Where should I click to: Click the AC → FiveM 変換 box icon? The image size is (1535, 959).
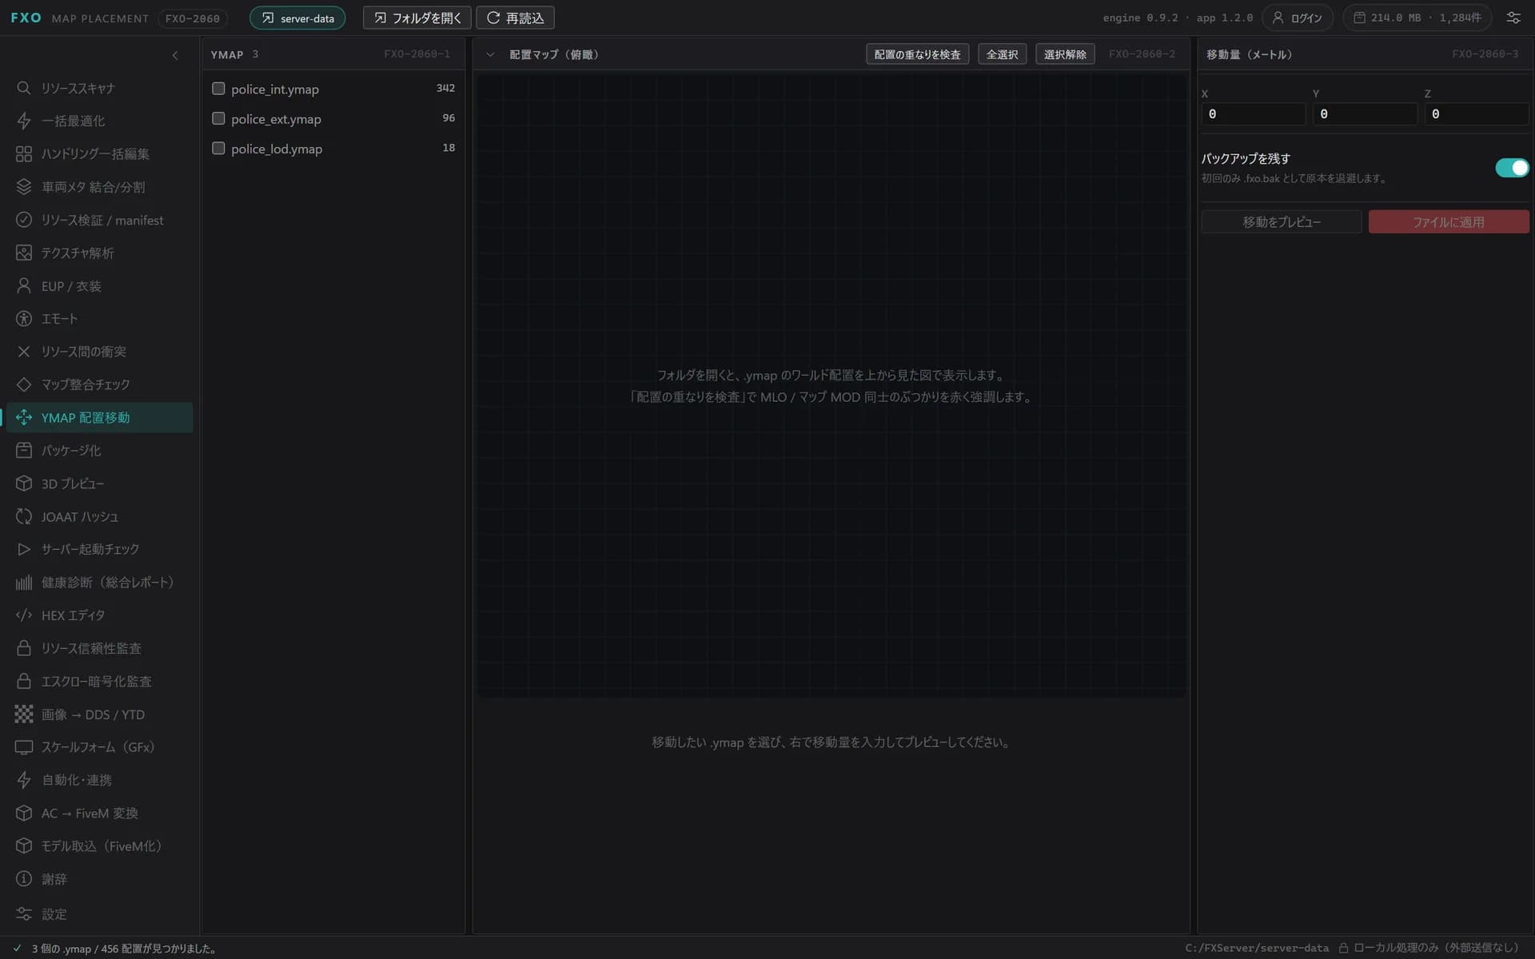point(24,813)
